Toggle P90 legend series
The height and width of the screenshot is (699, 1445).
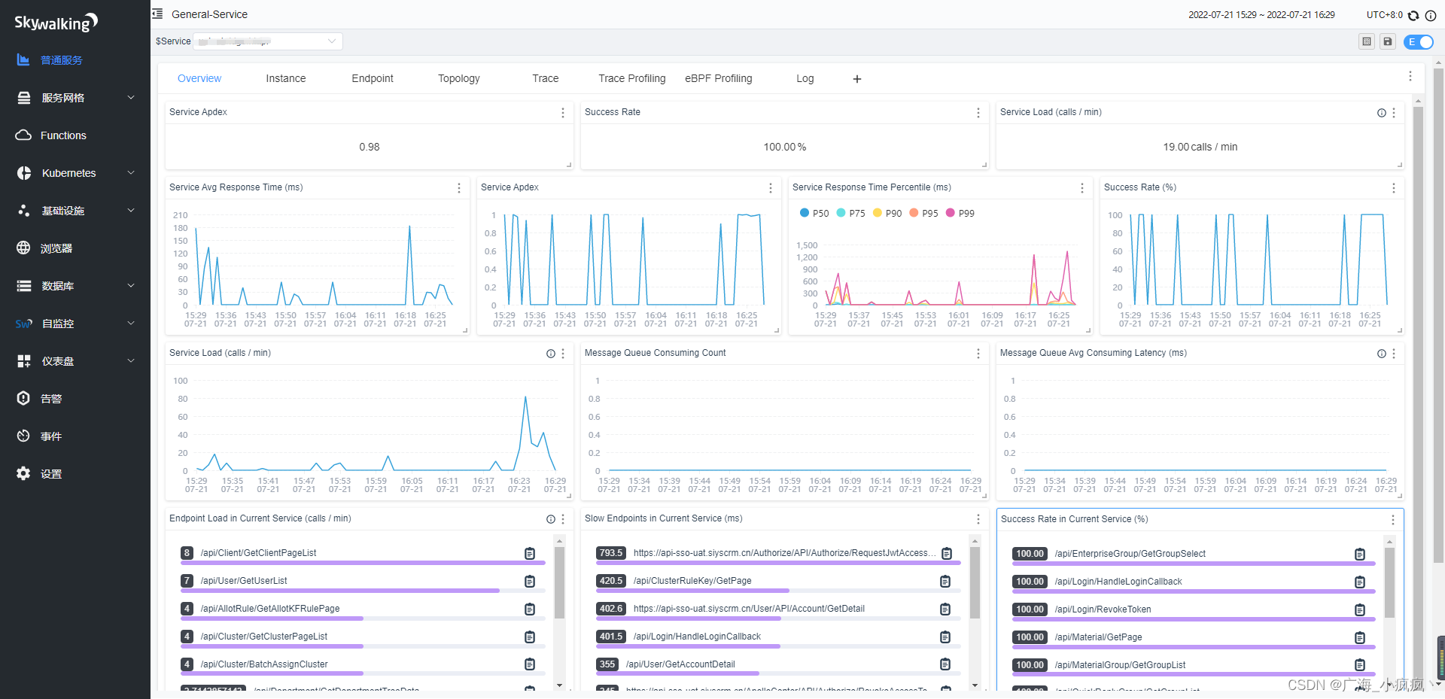887,214
